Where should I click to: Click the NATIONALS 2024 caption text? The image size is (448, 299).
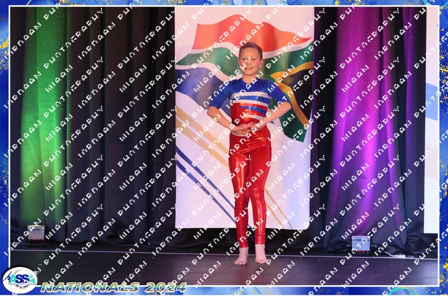point(113,286)
